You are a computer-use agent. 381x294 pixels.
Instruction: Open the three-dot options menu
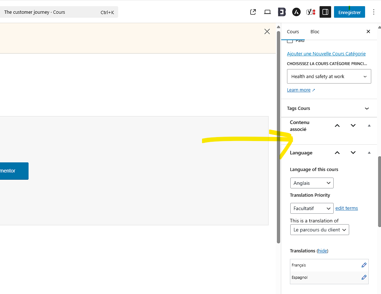(374, 12)
